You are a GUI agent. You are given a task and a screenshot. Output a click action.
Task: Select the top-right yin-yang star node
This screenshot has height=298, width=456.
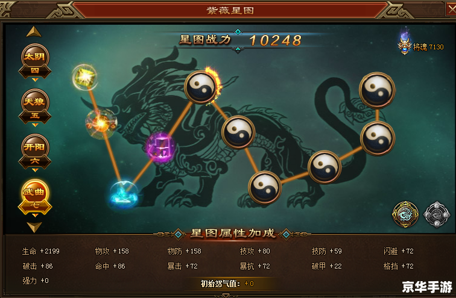click(377, 90)
